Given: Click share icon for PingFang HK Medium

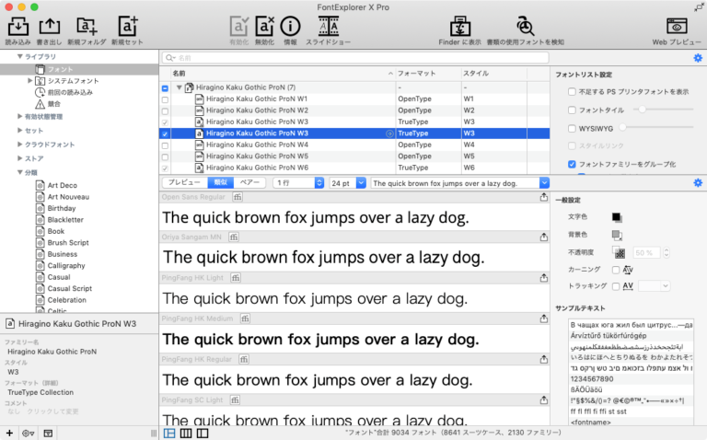Looking at the screenshot, I should point(544,318).
